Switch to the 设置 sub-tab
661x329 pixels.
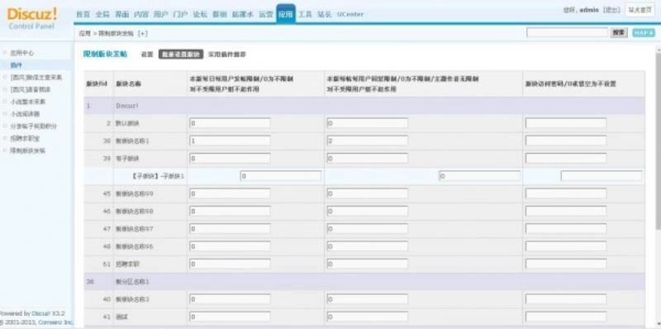click(x=147, y=55)
